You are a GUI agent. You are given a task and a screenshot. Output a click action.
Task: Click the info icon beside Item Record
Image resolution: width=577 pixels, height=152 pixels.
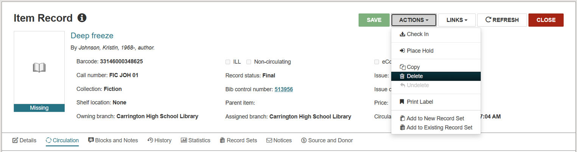(x=82, y=18)
